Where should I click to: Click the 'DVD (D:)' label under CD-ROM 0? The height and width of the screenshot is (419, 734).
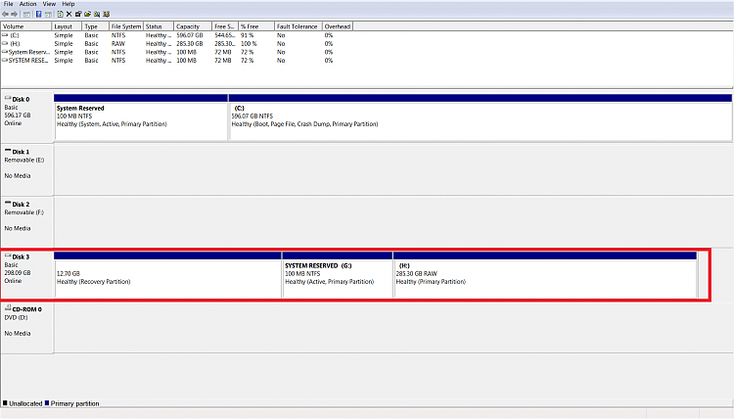pos(16,317)
